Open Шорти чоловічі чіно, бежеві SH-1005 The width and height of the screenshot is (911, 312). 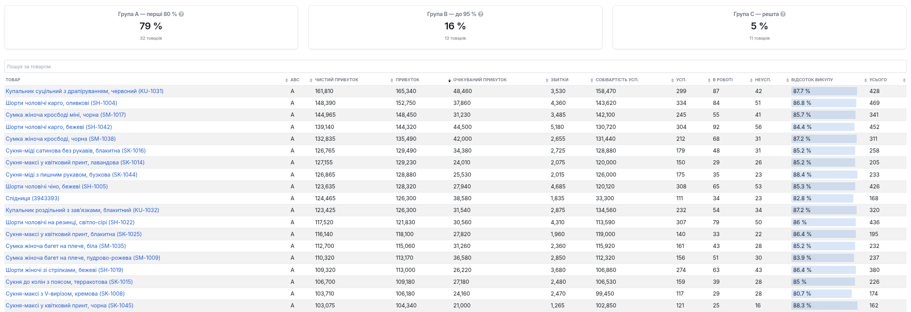coord(57,187)
